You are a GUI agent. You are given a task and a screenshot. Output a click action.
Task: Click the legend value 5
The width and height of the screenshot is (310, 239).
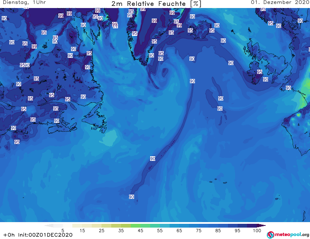tap(63, 231)
